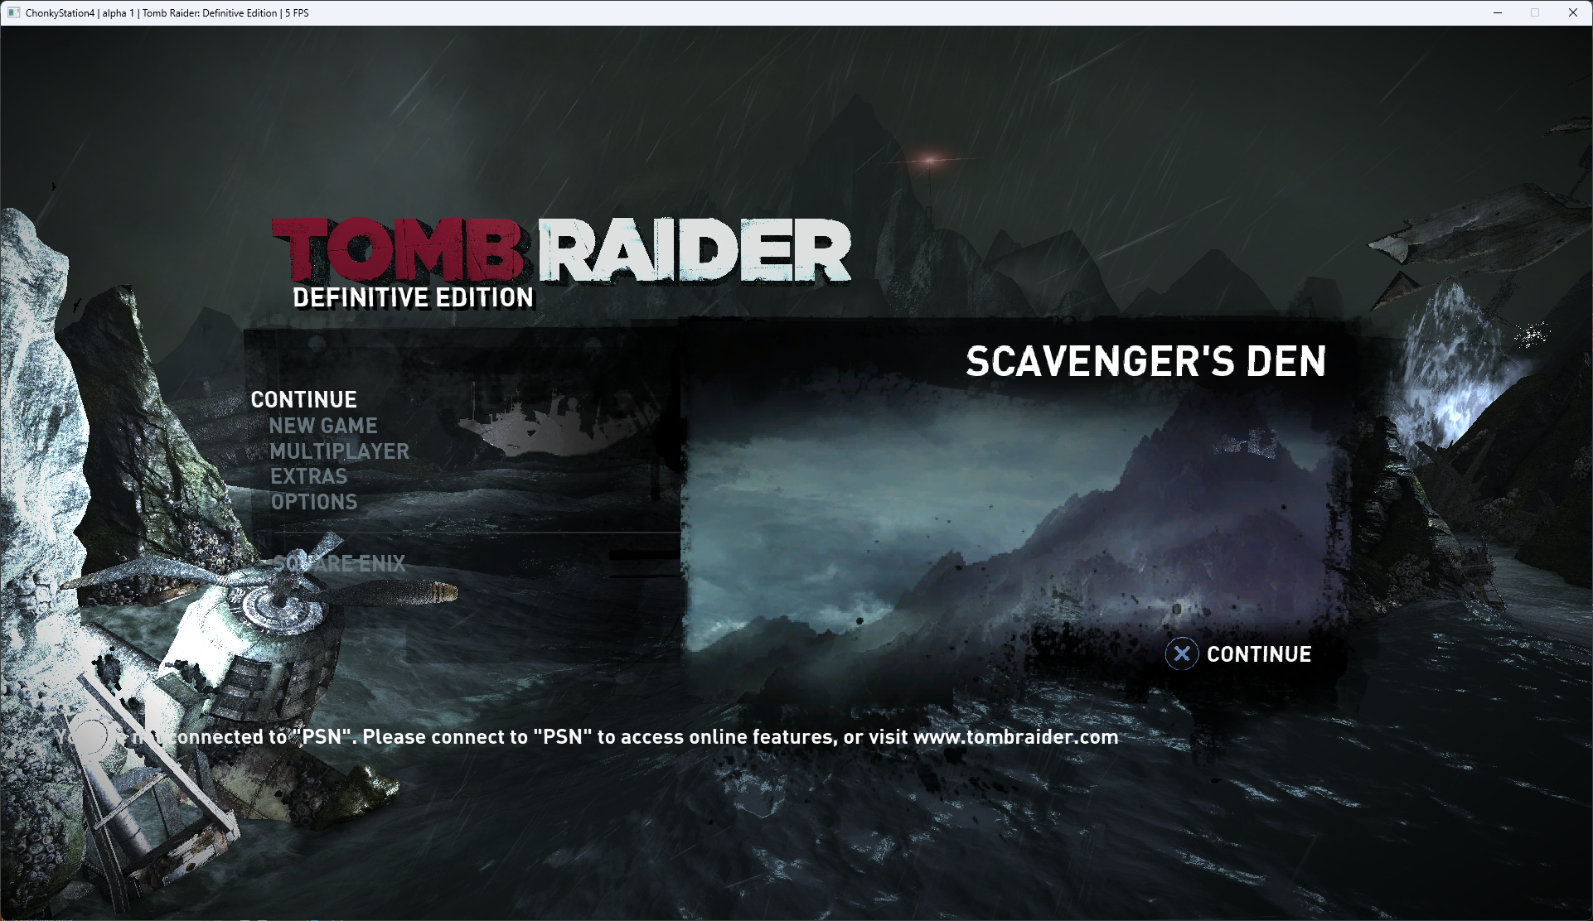Select CONTINUE in the main menu
The height and width of the screenshot is (921, 1593).
coord(303,400)
